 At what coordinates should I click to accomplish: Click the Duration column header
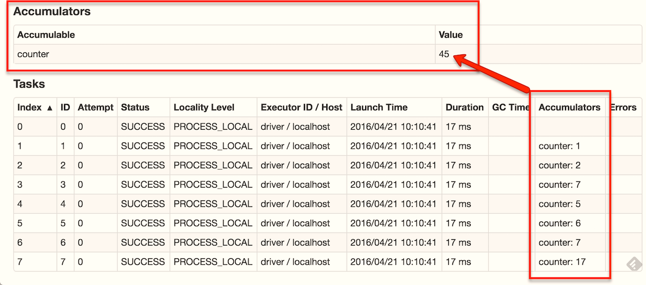tap(465, 107)
